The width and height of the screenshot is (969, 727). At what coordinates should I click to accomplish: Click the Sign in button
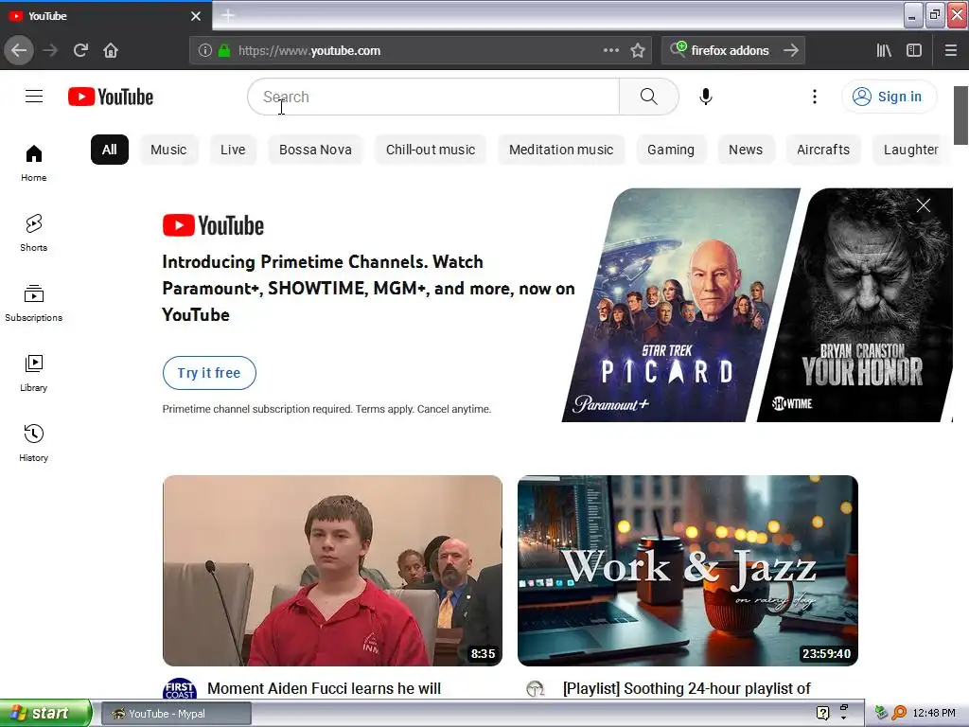pos(889,97)
